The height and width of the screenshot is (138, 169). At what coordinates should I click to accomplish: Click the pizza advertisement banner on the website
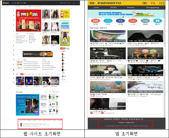coord(38,54)
